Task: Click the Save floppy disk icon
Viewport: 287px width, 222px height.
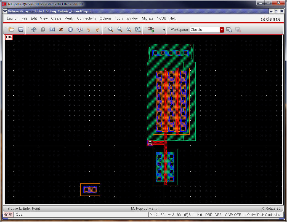Action: coord(20,29)
